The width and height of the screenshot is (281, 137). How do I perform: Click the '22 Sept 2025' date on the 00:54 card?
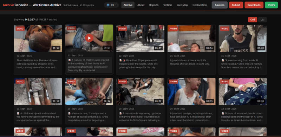click(x=24, y=56)
